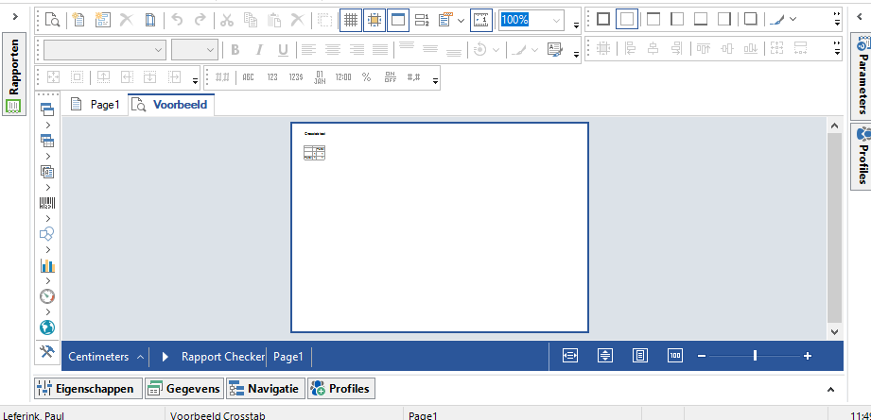This screenshot has height=420, width=871.
Task: Select the gauge object tool
Action: click(47, 296)
